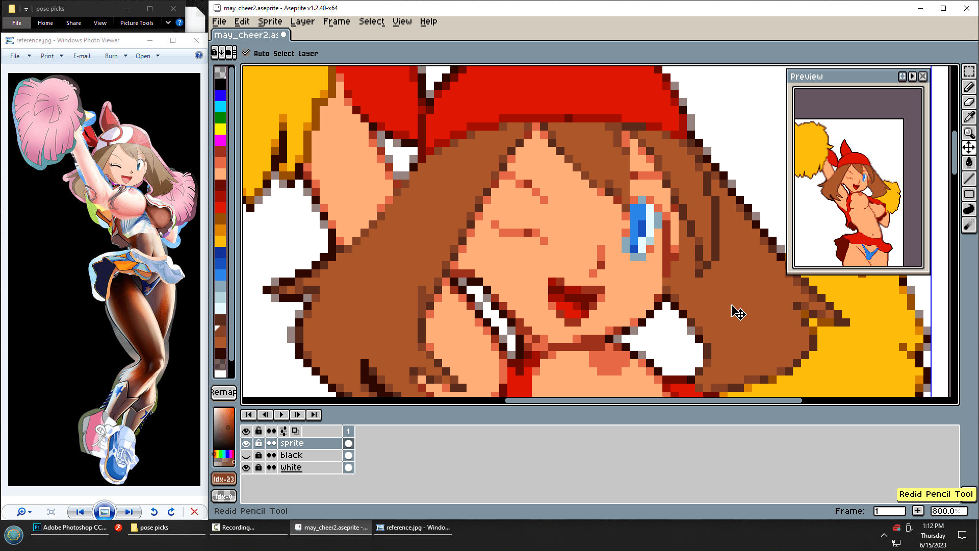
Task: Select the Pencil tool
Action: click(969, 87)
